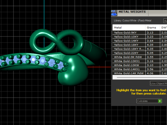Click the Metal Weights scale icon

tap(114, 13)
